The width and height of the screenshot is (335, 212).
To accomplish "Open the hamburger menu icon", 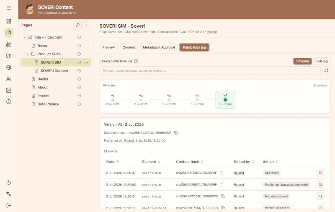I will click(x=8, y=8).
